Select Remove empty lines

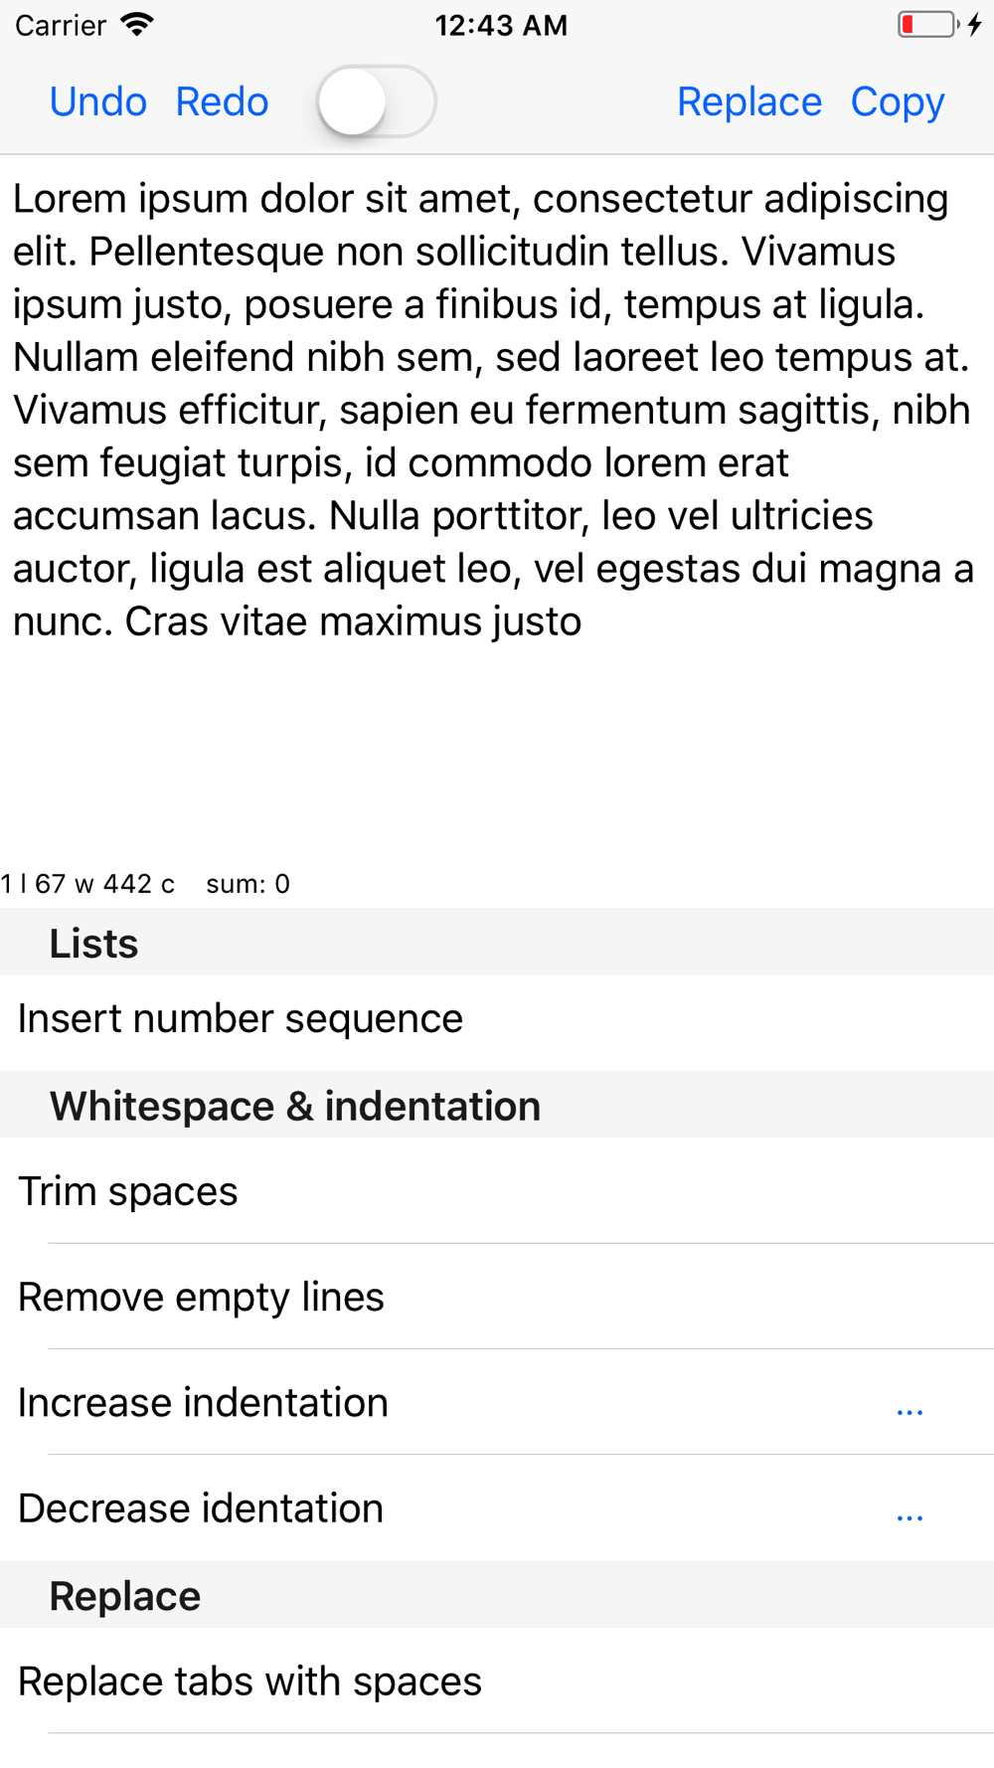(x=497, y=1297)
